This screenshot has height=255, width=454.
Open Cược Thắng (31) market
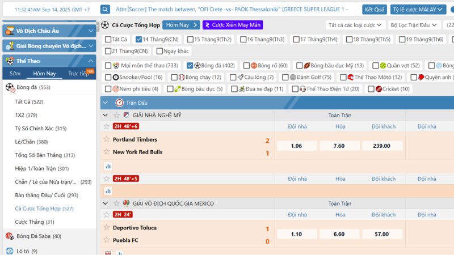(35, 222)
